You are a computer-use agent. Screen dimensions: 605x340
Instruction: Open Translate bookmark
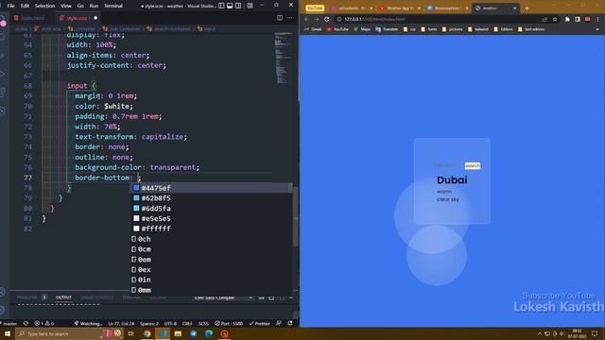coord(387,29)
